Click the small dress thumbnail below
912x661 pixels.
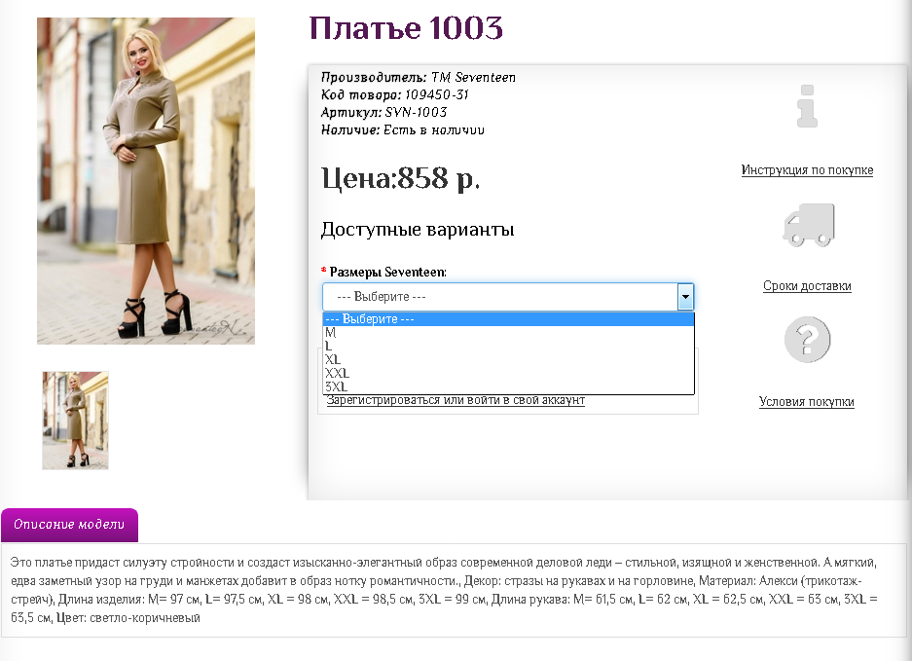[75, 420]
